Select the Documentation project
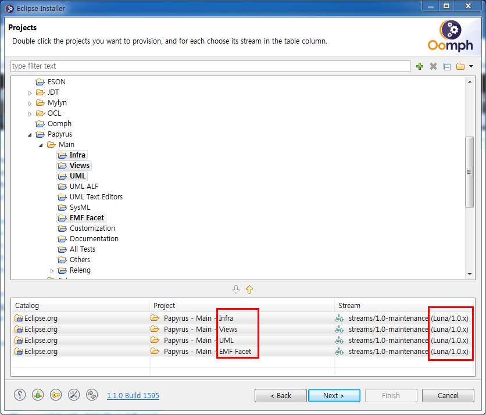This screenshot has width=486, height=415. (x=94, y=239)
